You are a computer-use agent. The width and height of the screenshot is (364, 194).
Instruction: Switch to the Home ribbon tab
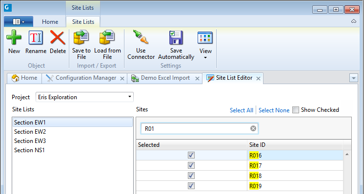(50, 22)
